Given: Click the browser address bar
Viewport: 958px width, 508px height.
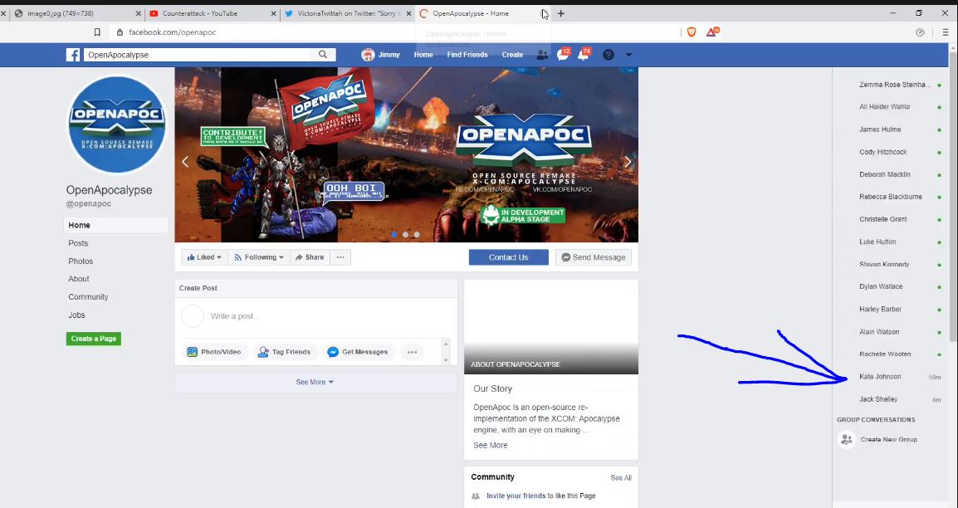Looking at the screenshot, I should tap(397, 32).
